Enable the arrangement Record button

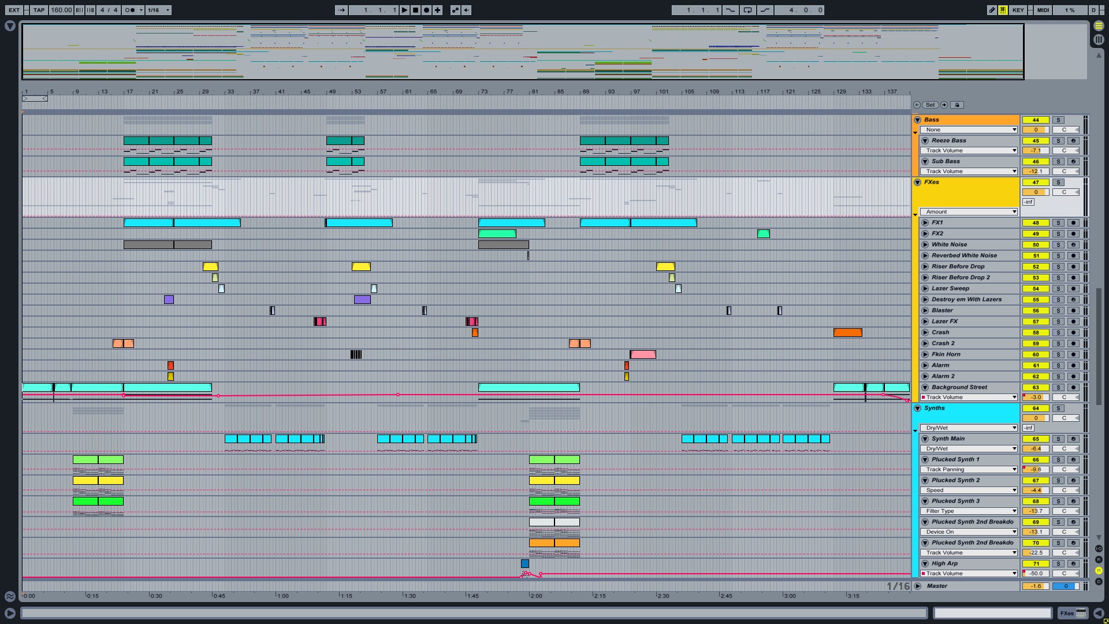[x=426, y=10]
